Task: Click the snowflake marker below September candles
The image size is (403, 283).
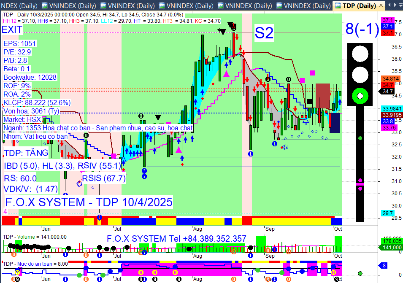Action: pyautogui.click(x=286, y=148)
